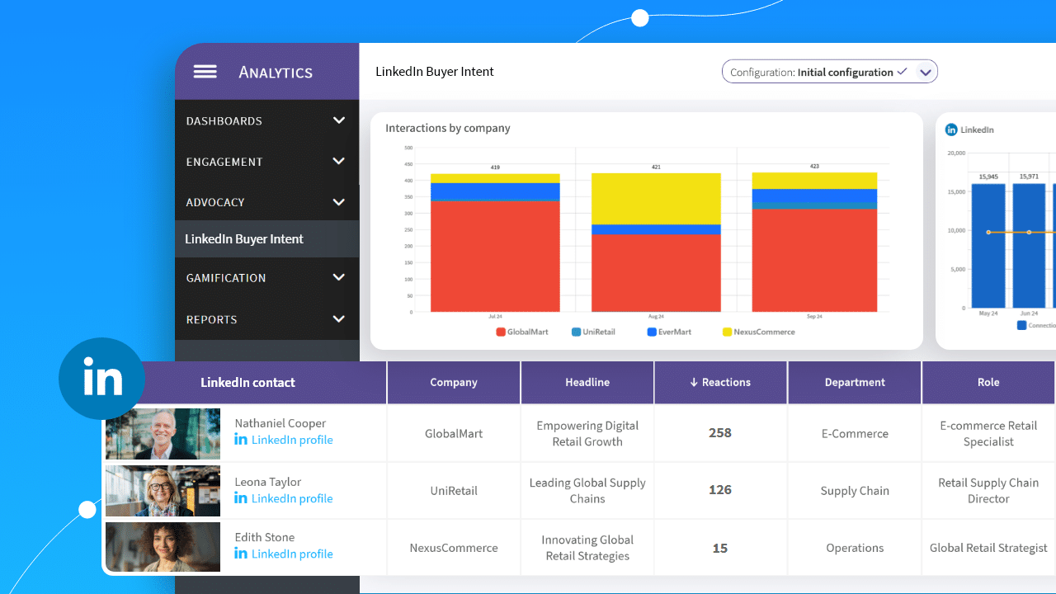This screenshot has height=594, width=1056.
Task: Expand the Gamification menu chevron
Action: (x=338, y=277)
